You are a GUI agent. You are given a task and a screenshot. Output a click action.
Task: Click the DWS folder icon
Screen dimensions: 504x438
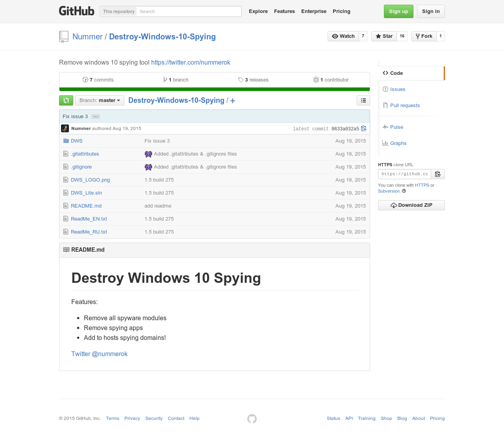[x=66, y=141]
